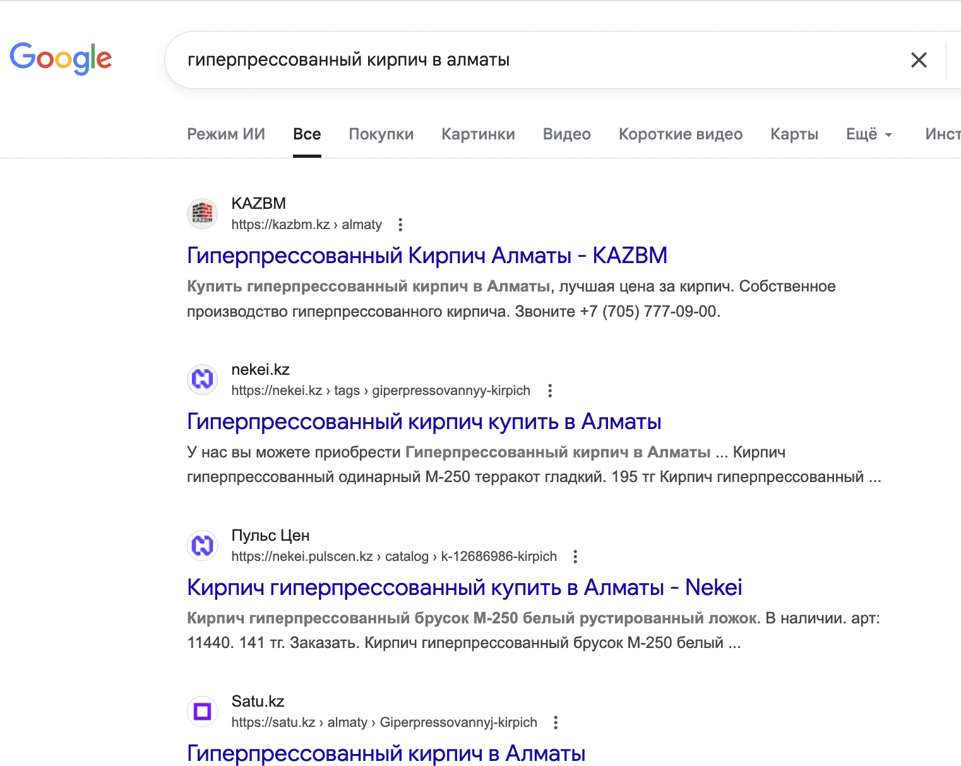Switch to Короткие видео tab
Screen dimensions: 961x766
(x=681, y=134)
